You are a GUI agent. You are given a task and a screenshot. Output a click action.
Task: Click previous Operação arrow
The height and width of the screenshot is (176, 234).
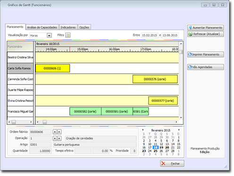pos(55,138)
